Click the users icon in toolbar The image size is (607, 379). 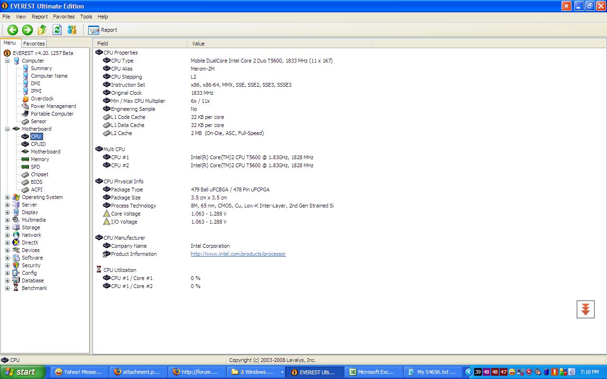click(x=72, y=30)
